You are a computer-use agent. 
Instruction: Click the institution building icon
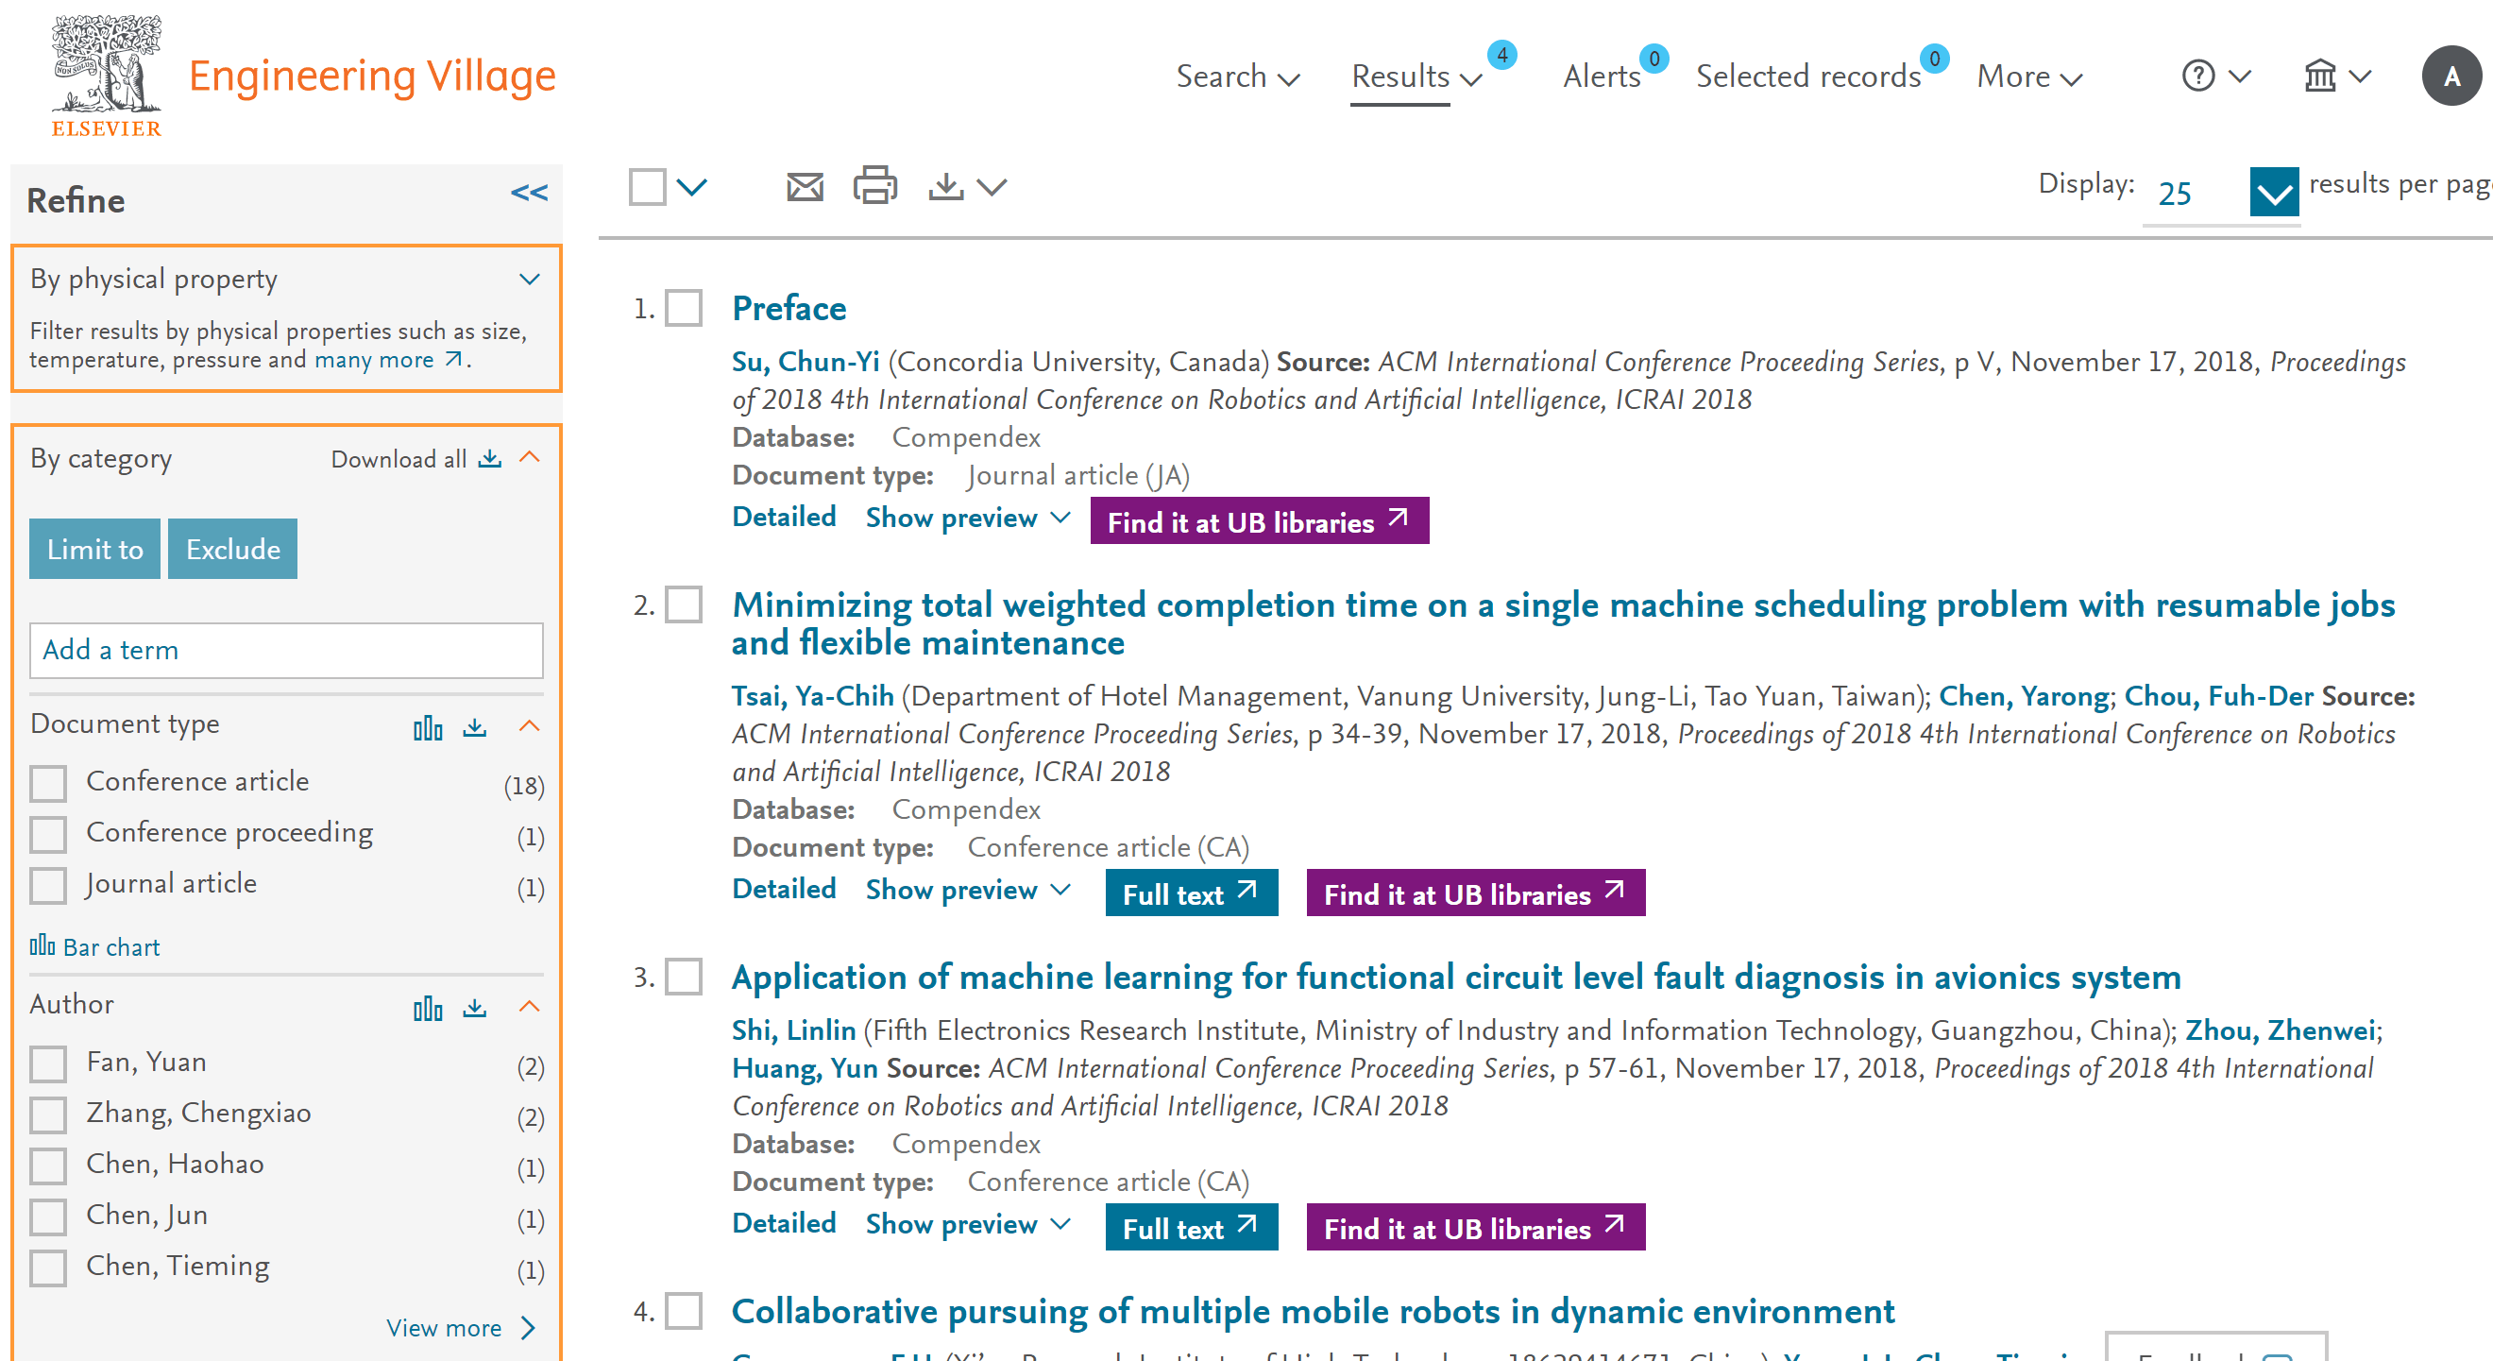point(2320,76)
